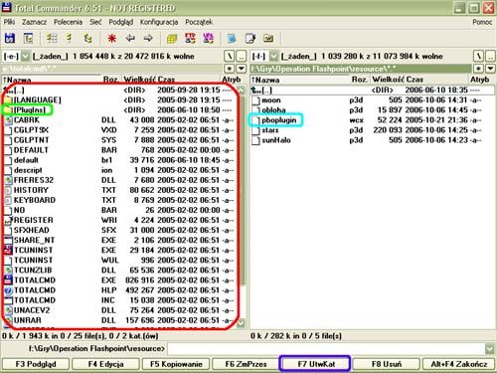The height and width of the screenshot is (373, 497).
Task: Open right panel favorites asterisk button
Action: pyautogui.click(x=478, y=69)
